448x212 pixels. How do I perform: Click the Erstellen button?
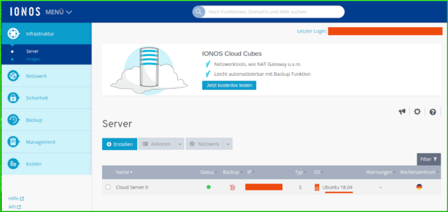click(x=120, y=144)
